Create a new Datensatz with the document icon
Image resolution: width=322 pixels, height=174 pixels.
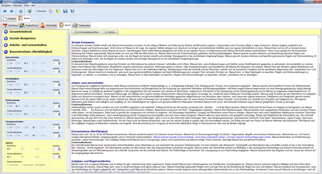[x=51, y=11]
